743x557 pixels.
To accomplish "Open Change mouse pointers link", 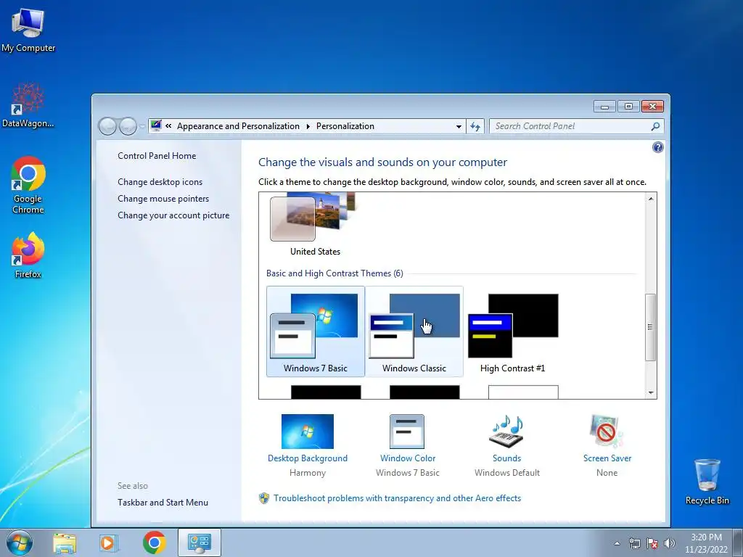I will click(x=163, y=199).
